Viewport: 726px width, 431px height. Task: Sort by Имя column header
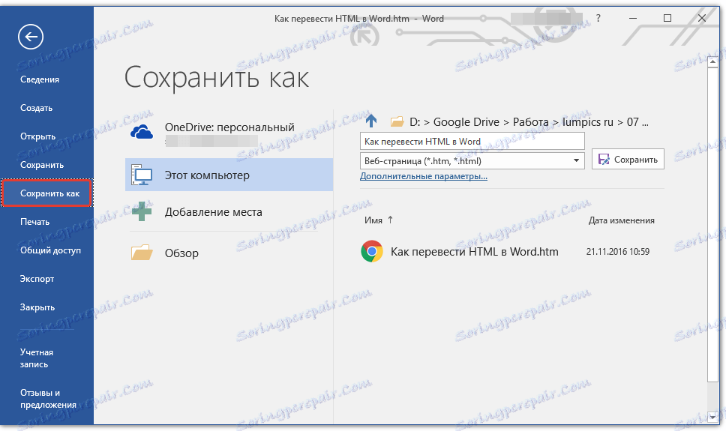(373, 220)
